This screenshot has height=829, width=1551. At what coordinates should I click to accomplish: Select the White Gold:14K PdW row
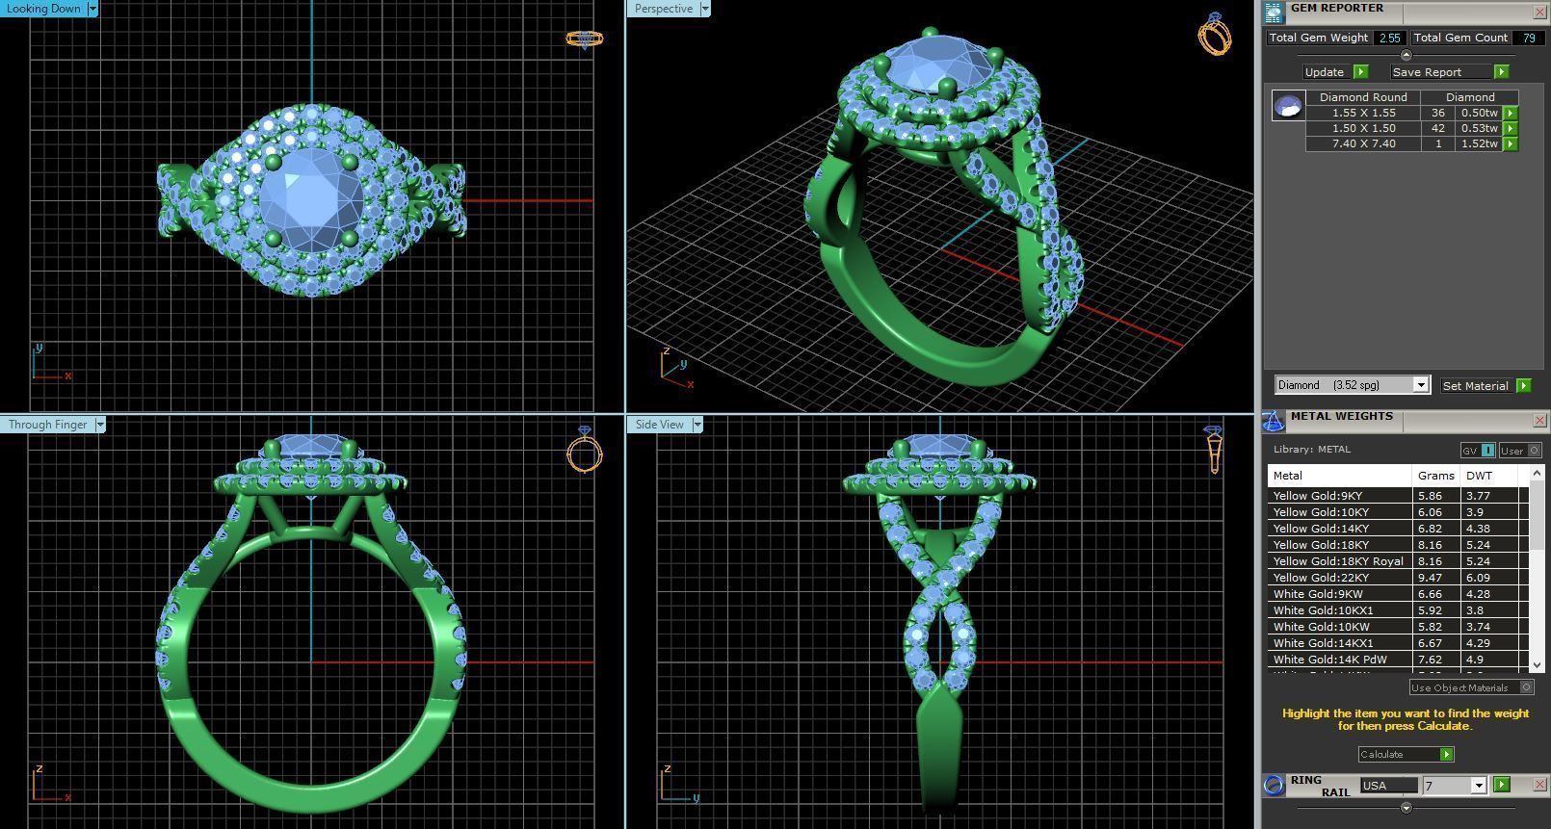[x=1398, y=660]
